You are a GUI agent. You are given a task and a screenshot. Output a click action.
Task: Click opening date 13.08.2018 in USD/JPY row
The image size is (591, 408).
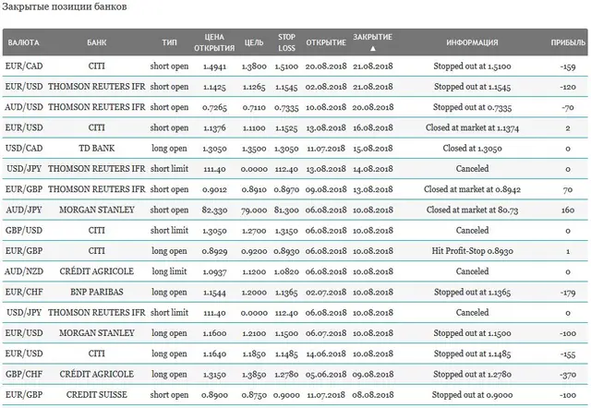click(x=326, y=169)
